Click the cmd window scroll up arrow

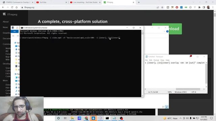click(142, 31)
